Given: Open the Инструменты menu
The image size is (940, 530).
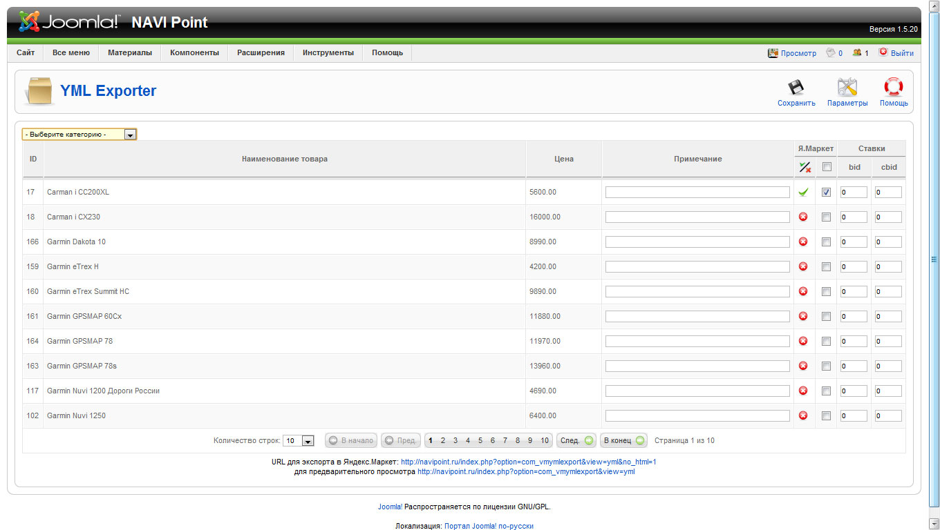Looking at the screenshot, I should click(328, 53).
